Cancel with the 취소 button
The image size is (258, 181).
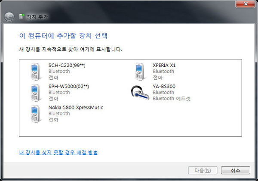[236, 170]
